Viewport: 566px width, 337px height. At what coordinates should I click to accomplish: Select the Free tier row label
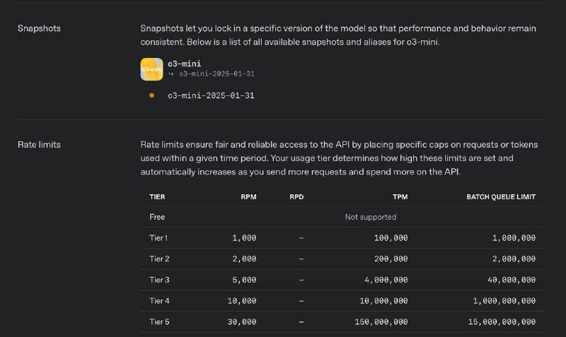[x=157, y=217]
